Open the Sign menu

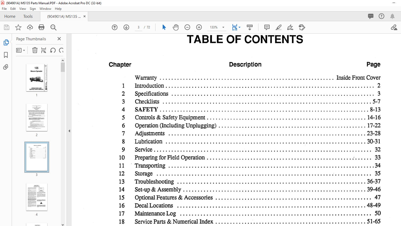33,9
